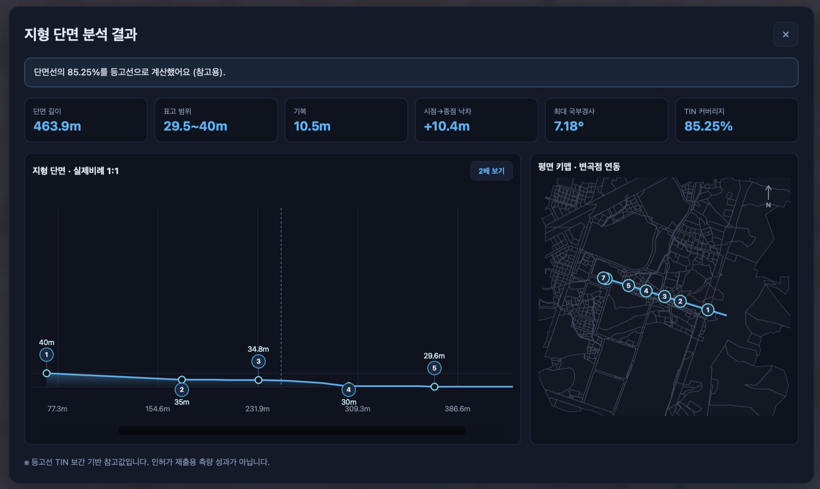Screen dimensions: 820x489
Task: Click the 시점→종점 낙차 +10.4m value
Action: [446, 126]
